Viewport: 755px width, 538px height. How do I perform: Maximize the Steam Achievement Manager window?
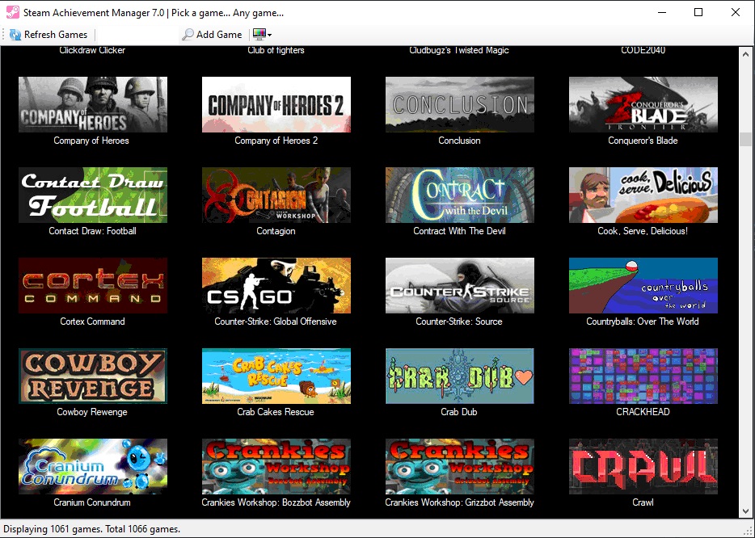tap(698, 12)
